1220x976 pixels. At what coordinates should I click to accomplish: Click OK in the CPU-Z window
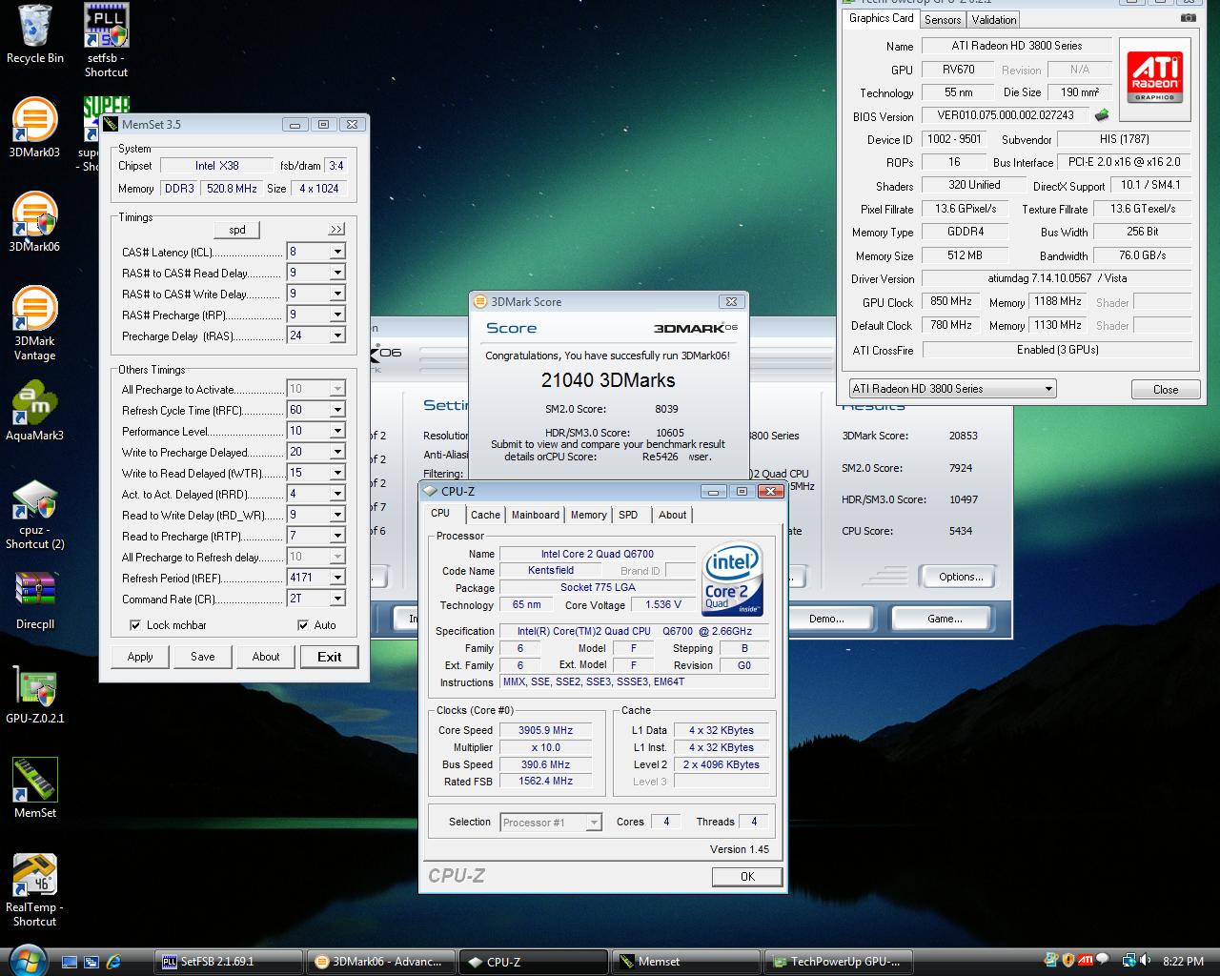(x=747, y=877)
